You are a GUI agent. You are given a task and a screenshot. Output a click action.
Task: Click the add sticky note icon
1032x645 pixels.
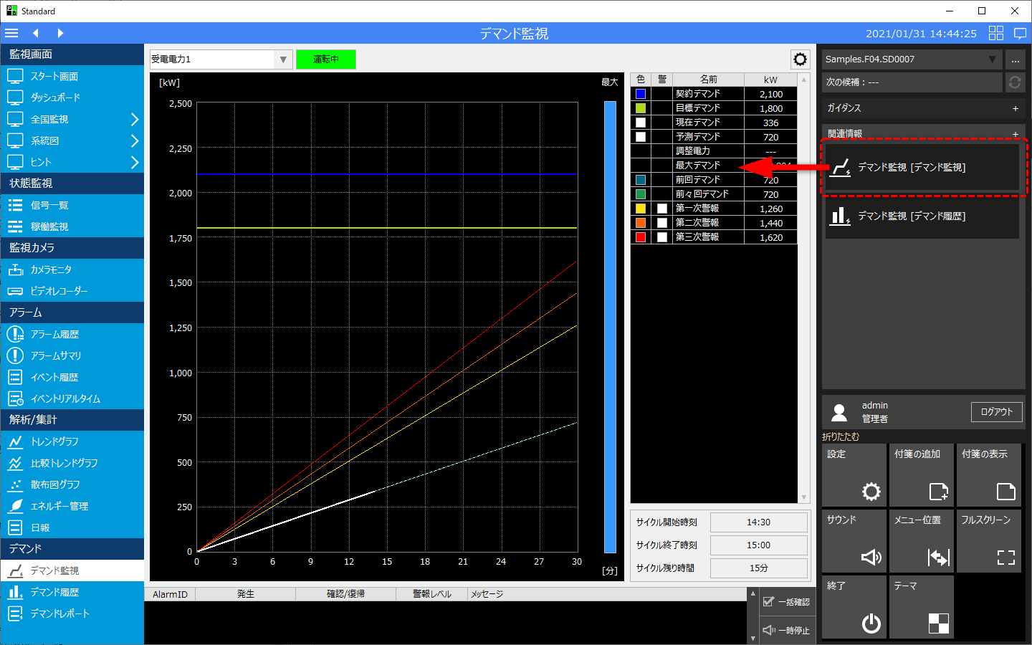[x=938, y=491]
